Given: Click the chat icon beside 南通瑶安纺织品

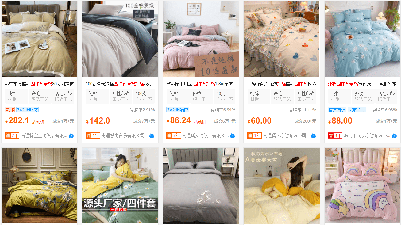Looking at the screenshot, I should [233, 136].
